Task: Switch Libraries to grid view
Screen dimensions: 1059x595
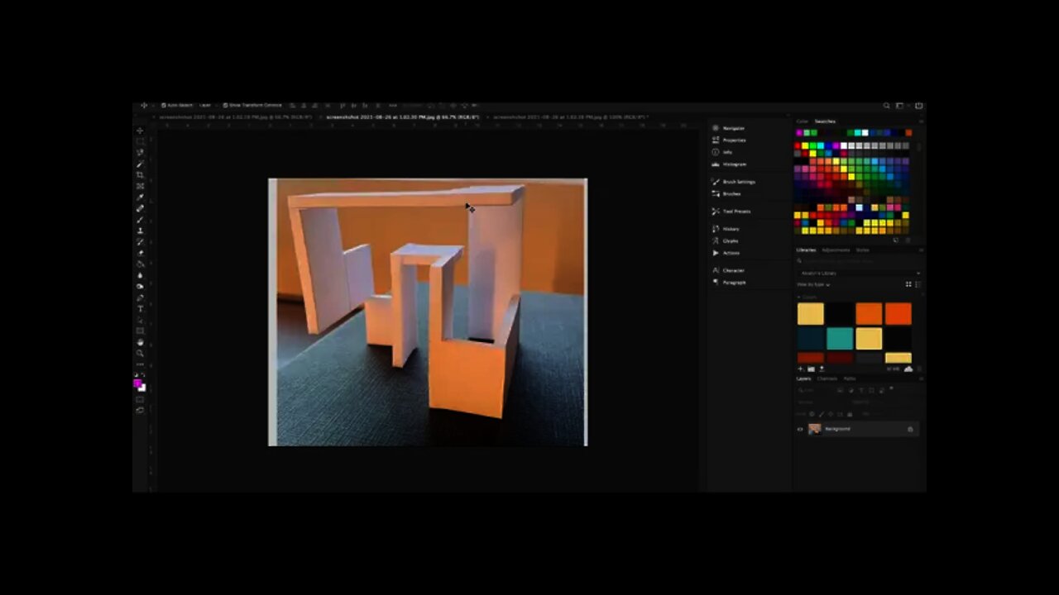Action: pyautogui.click(x=908, y=284)
